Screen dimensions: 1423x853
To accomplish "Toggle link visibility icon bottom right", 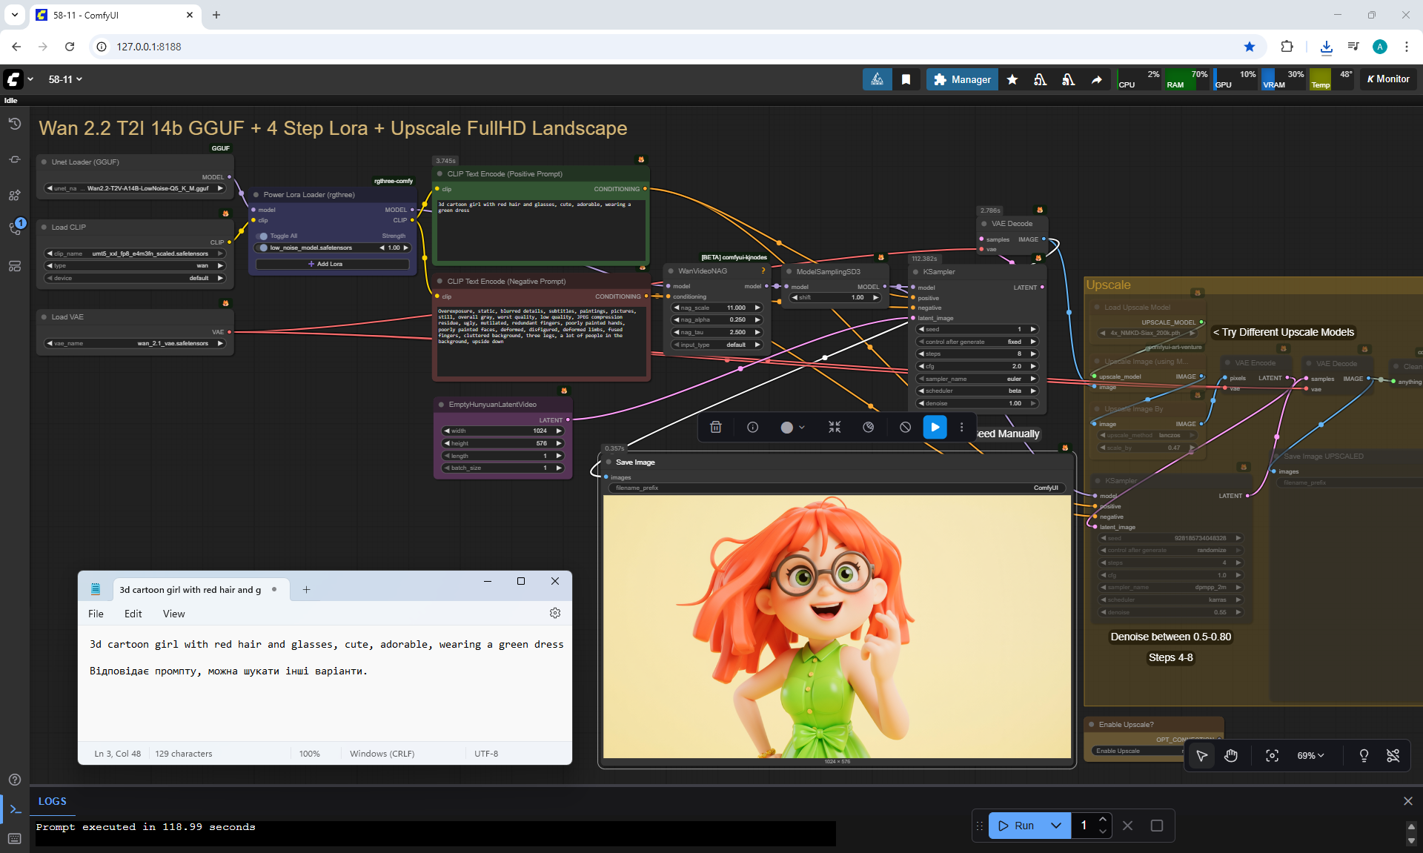I will [x=1393, y=755].
